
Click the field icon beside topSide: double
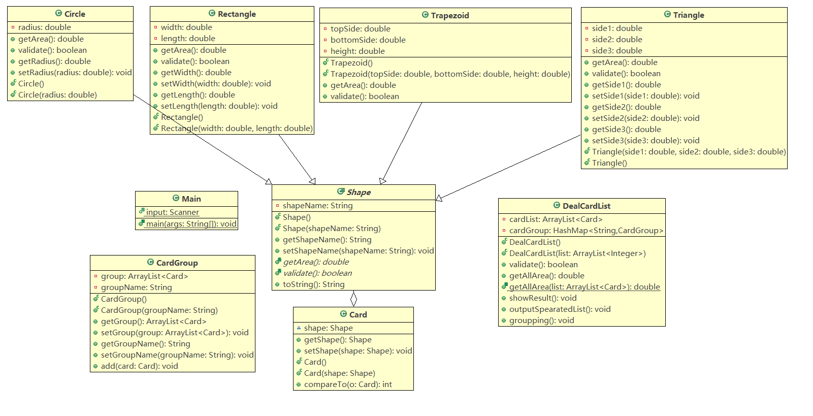coord(325,28)
